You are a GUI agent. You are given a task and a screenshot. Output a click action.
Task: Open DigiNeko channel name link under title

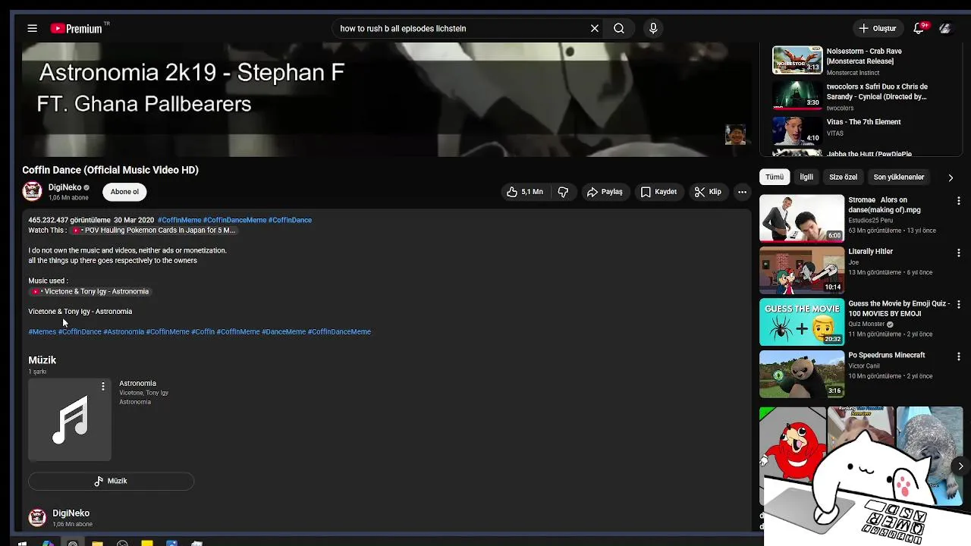tap(64, 187)
